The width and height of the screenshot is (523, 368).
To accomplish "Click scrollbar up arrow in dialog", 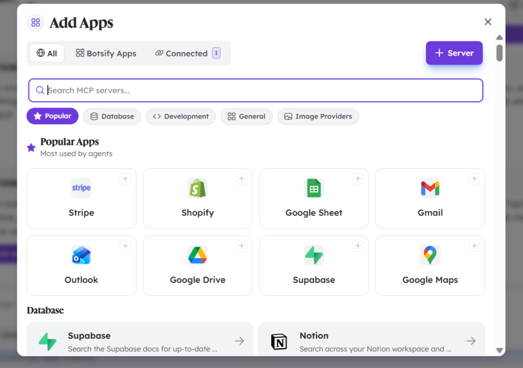I will [500, 37].
